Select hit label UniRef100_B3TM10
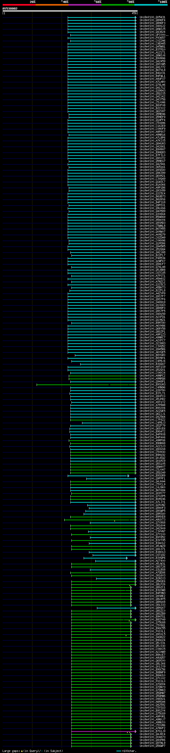 (x=152, y=49)
